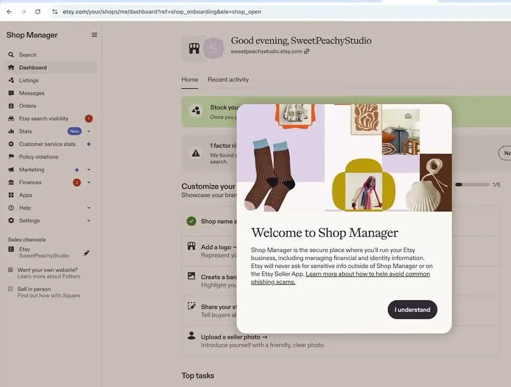The image size is (511, 387).
Task: Click the seller photo person icon
Action: 191,335
